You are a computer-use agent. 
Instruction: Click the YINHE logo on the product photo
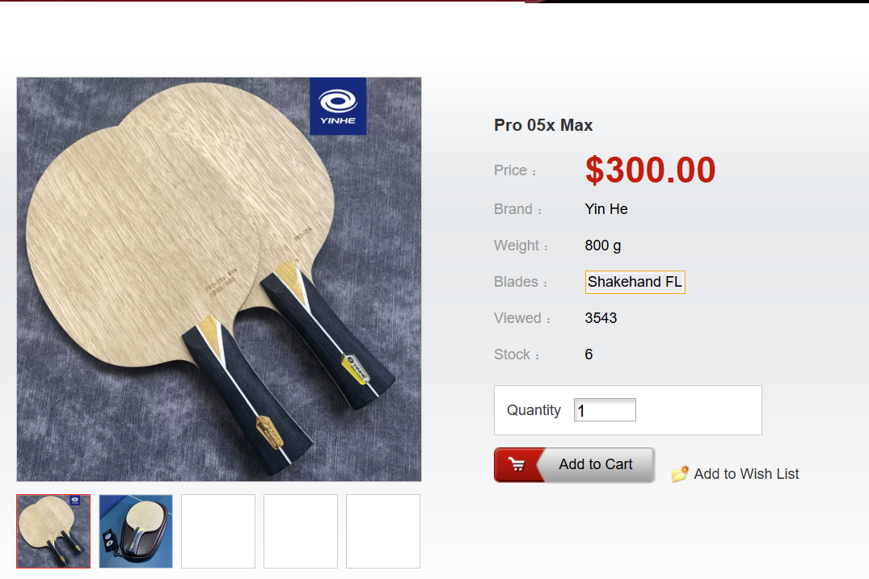(338, 107)
